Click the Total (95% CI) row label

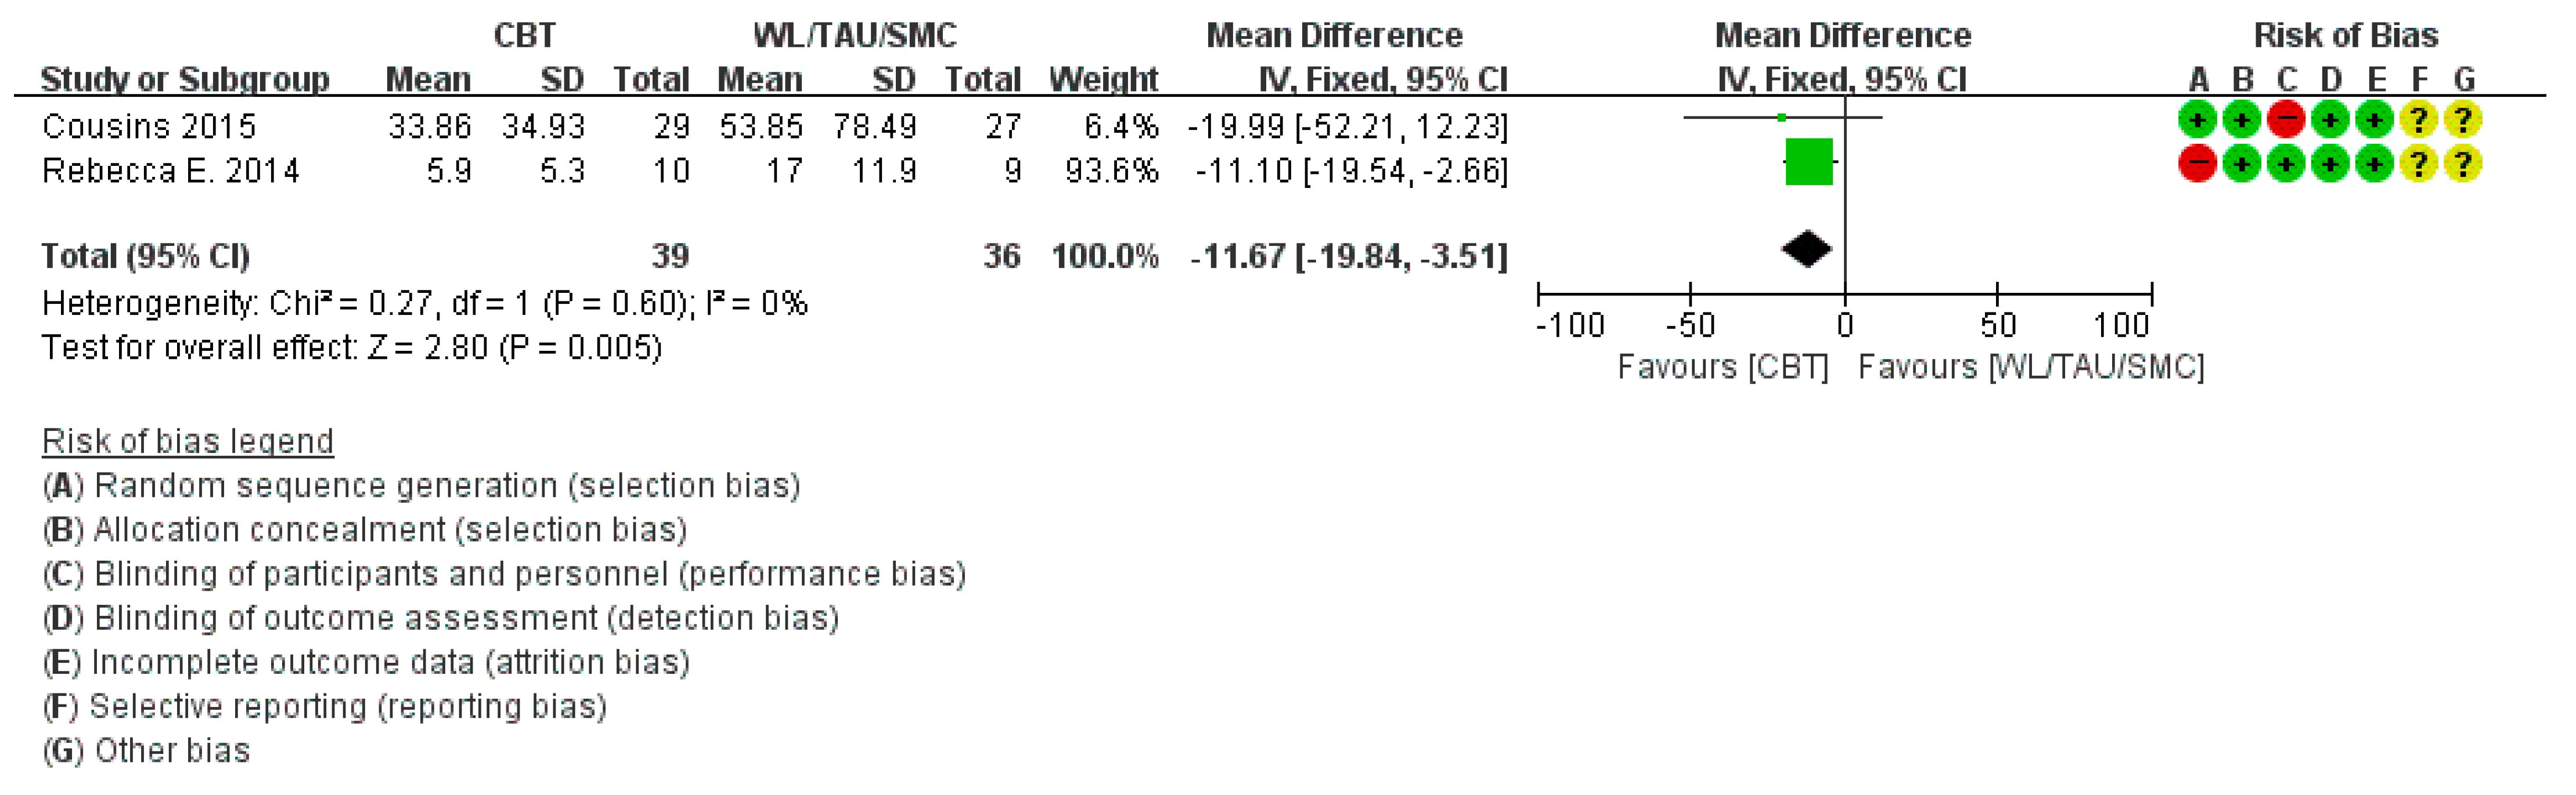pyautogui.click(x=145, y=257)
